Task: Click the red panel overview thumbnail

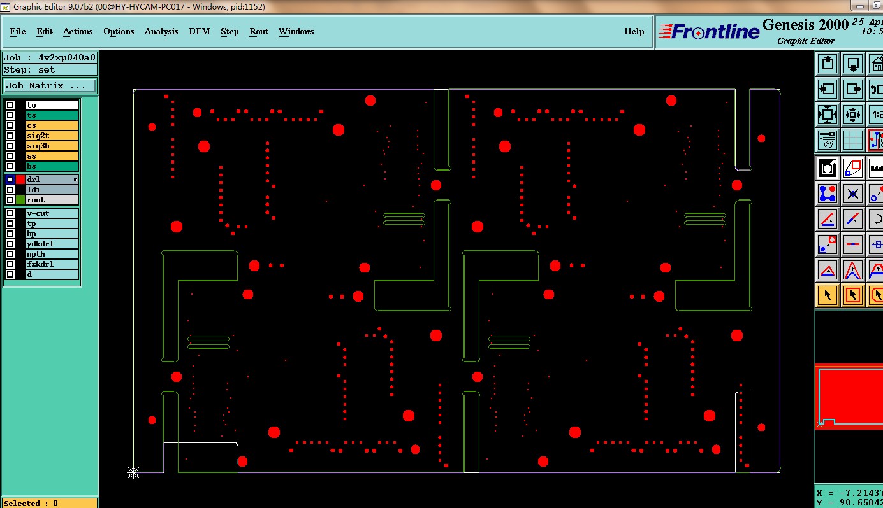Action: [850, 395]
